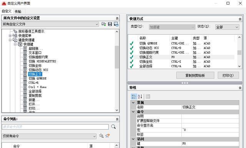
Task: Switch properties to categorized view icon
Action: (x=134, y=96)
